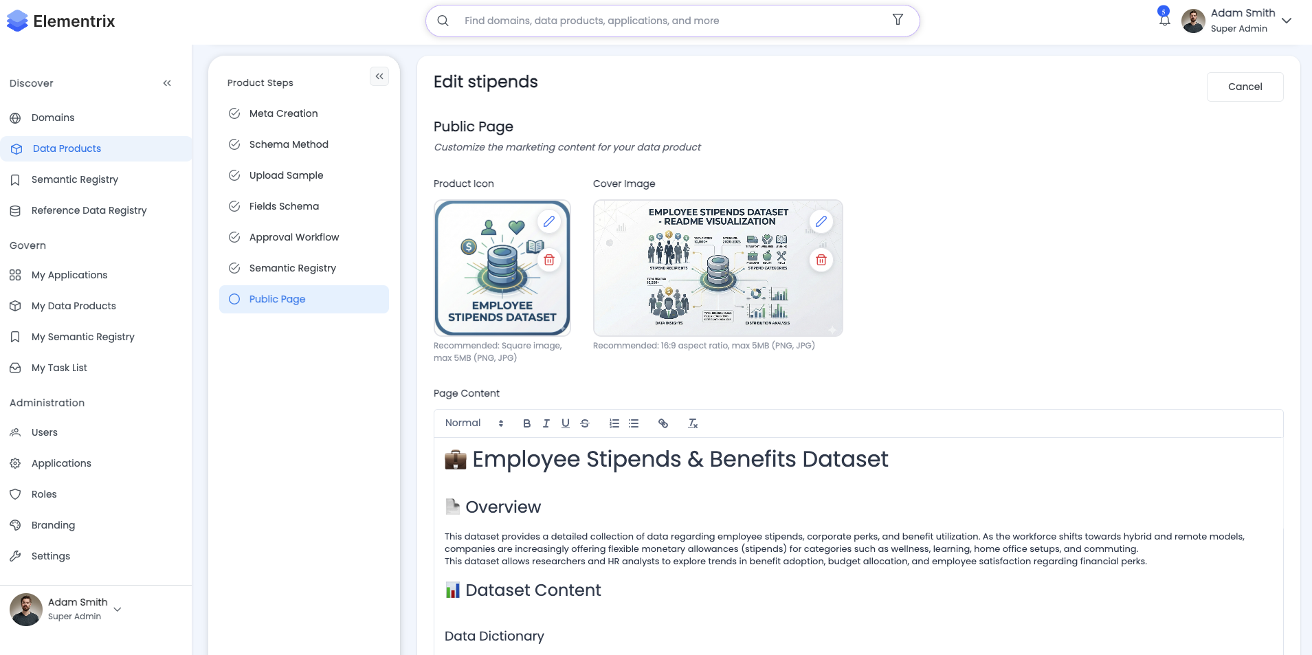Apply strikethrough formatting in the editor
Image resolution: width=1312 pixels, height=655 pixels.
585,423
